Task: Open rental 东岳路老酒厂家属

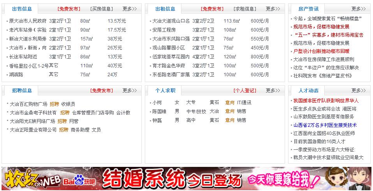Action: (171, 75)
